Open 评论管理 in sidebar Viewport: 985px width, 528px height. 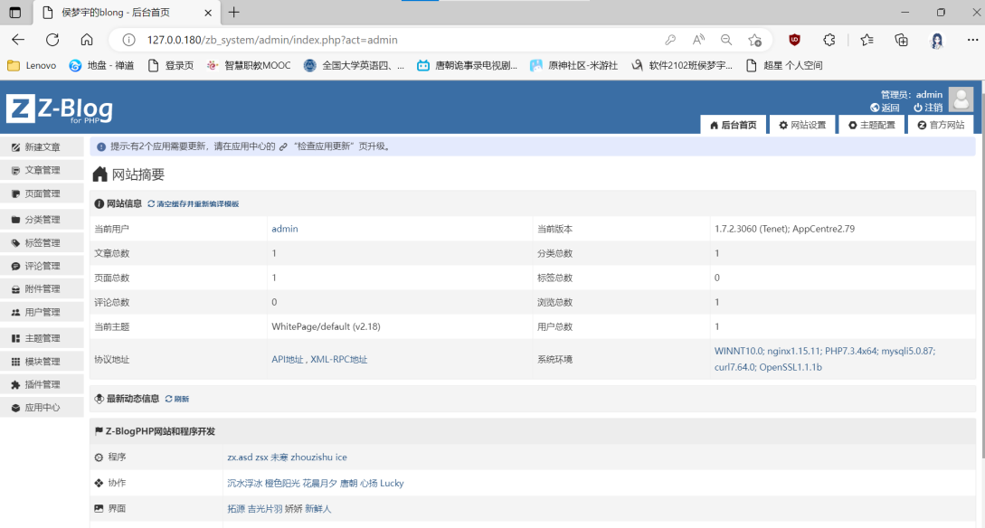pos(42,266)
